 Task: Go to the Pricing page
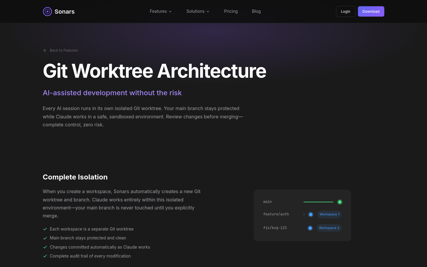point(231,11)
